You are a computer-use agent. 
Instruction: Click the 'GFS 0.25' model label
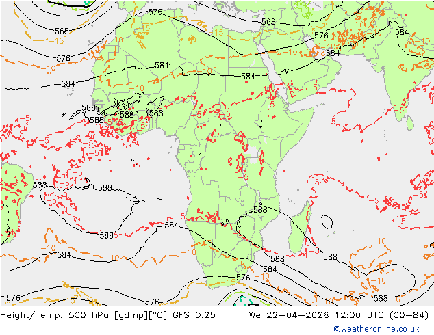[x=194, y=315]
